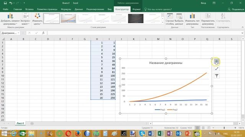Click the Tell Me search box

tap(158, 9)
